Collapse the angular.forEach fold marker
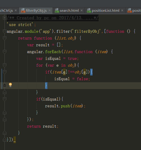This screenshot has width=141, height=150. (5, 52)
